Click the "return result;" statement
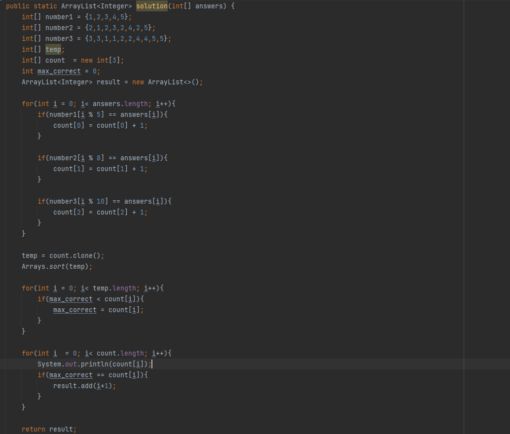 pos(49,429)
